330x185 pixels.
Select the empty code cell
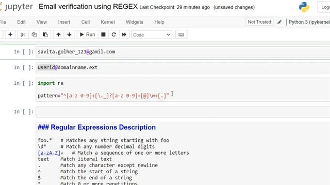tap(183, 112)
